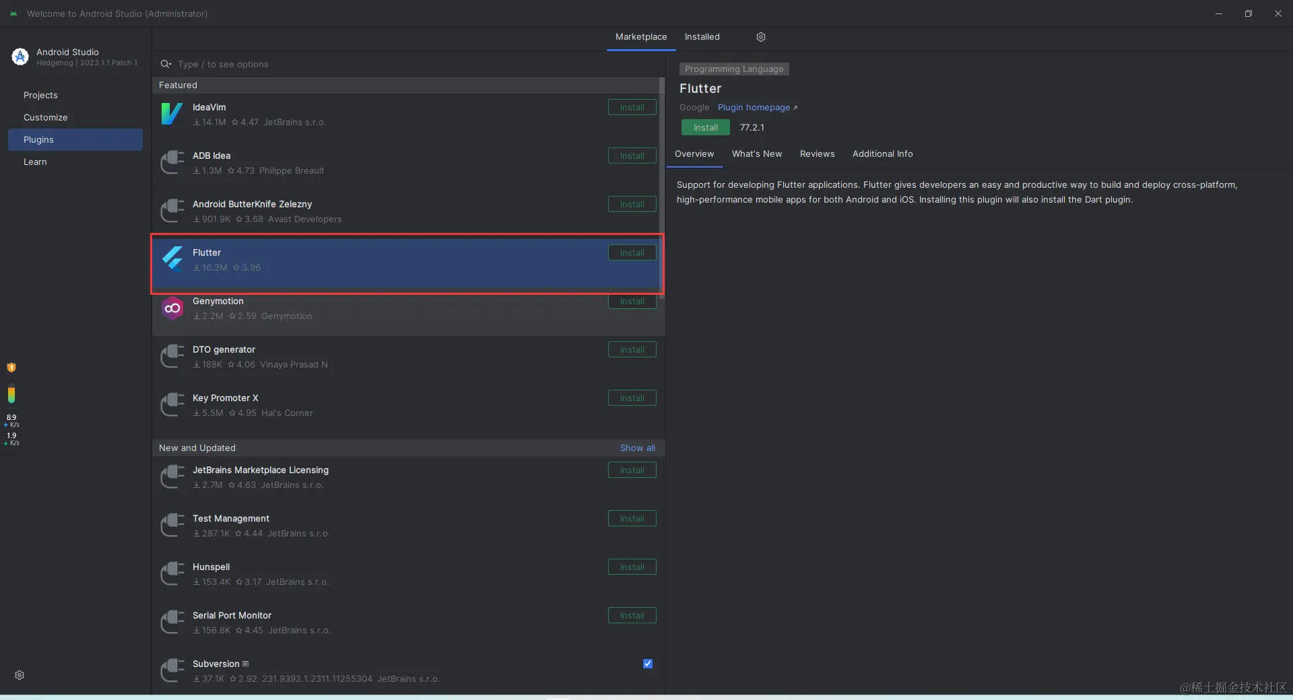Switch to the Marketplace tab
This screenshot has width=1293, height=700.
coord(641,37)
